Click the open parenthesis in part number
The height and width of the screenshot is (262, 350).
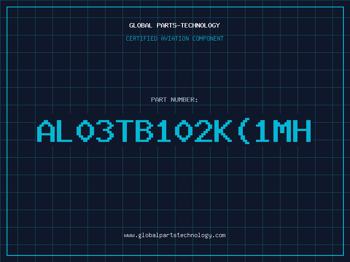(244, 131)
